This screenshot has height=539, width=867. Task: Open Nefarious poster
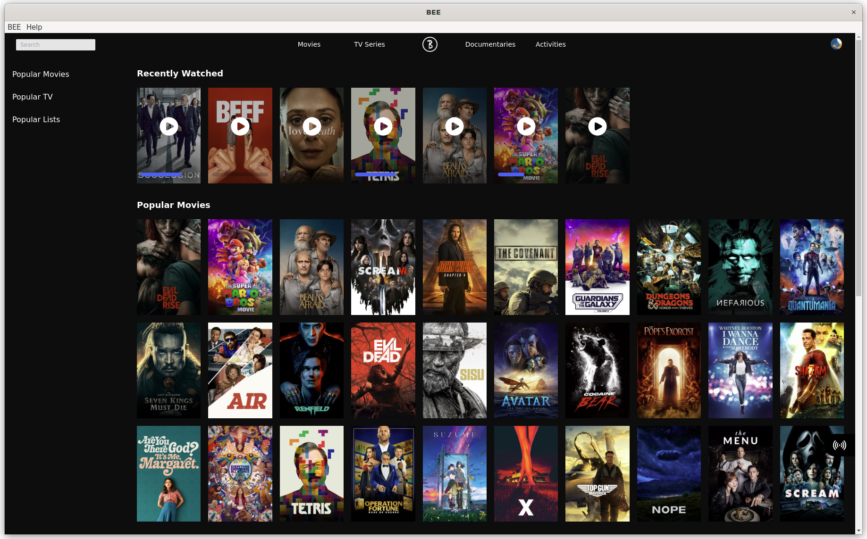[741, 267]
